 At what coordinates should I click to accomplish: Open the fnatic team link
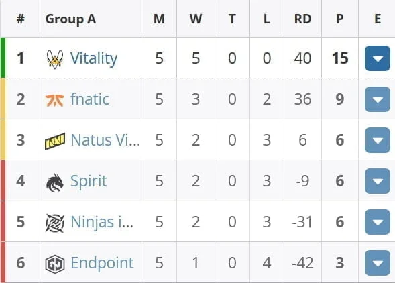90,99
